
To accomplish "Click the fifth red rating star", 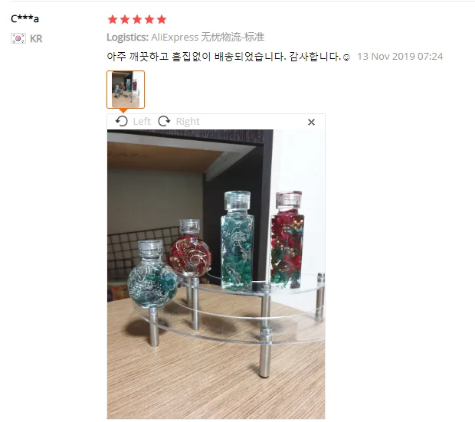I will pos(162,19).
